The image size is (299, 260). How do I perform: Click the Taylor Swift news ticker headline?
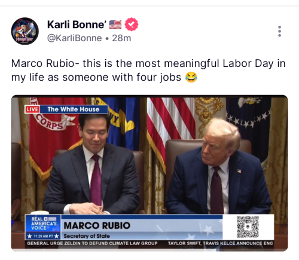coord(220,243)
